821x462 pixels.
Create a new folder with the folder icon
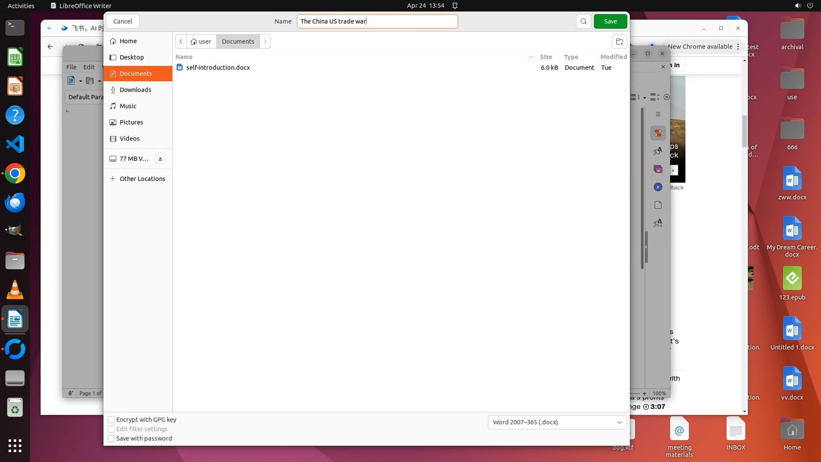(x=619, y=41)
